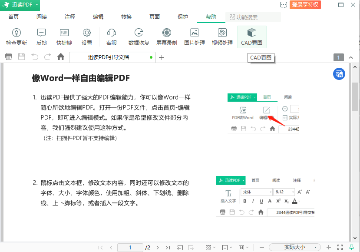
Task: Undo the last action
Action: point(35,56)
